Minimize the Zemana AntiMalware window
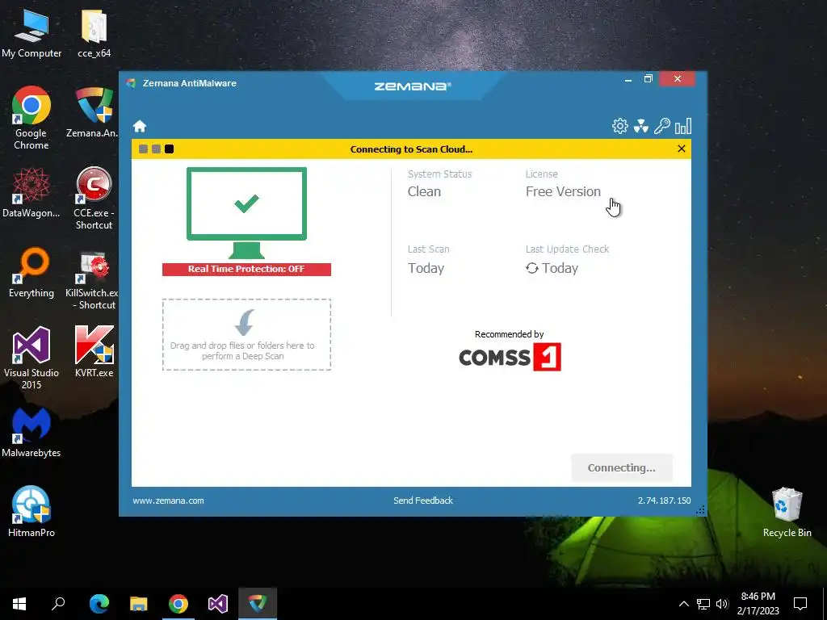 pos(628,79)
